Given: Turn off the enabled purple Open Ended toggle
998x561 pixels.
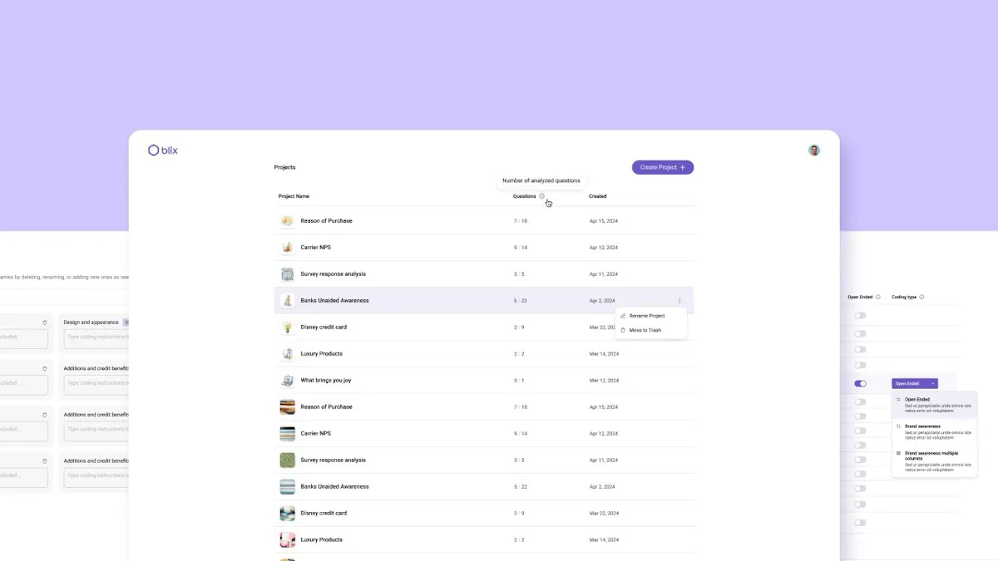Looking at the screenshot, I should point(860,384).
